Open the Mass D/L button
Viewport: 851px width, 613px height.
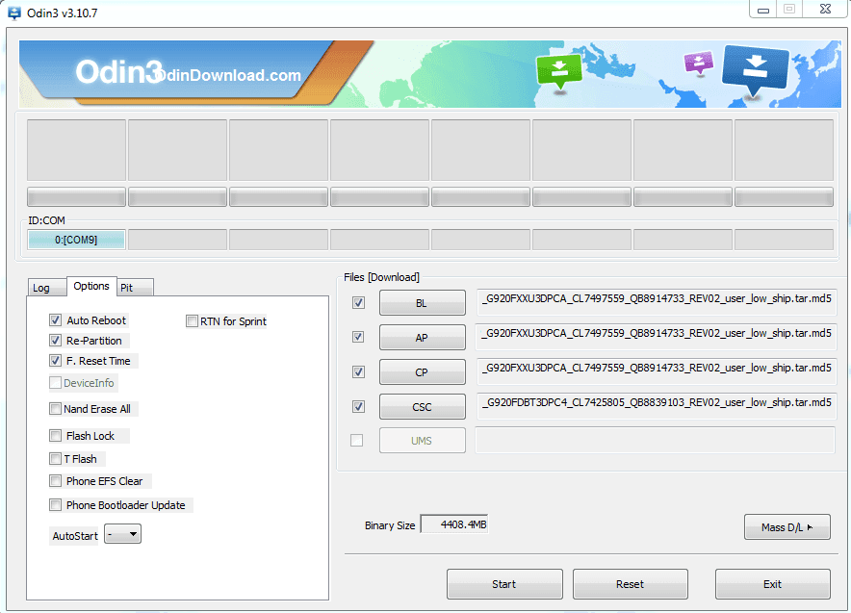click(x=787, y=527)
